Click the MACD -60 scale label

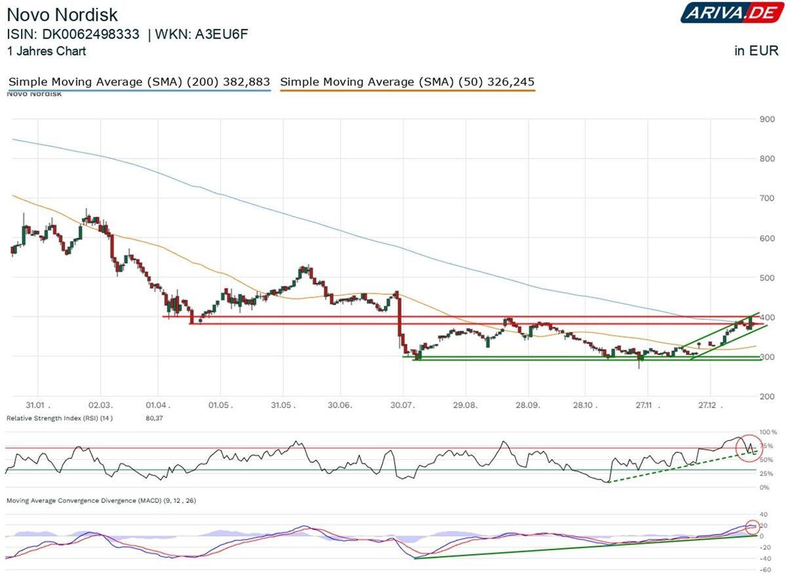pyautogui.click(x=766, y=570)
